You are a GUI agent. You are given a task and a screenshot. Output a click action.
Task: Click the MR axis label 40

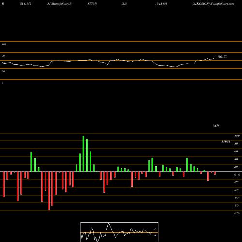236,159
